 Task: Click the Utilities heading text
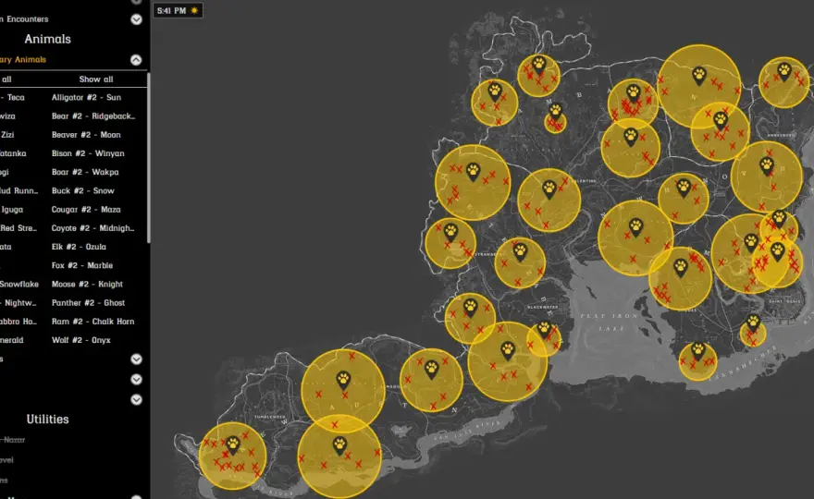[48, 420]
